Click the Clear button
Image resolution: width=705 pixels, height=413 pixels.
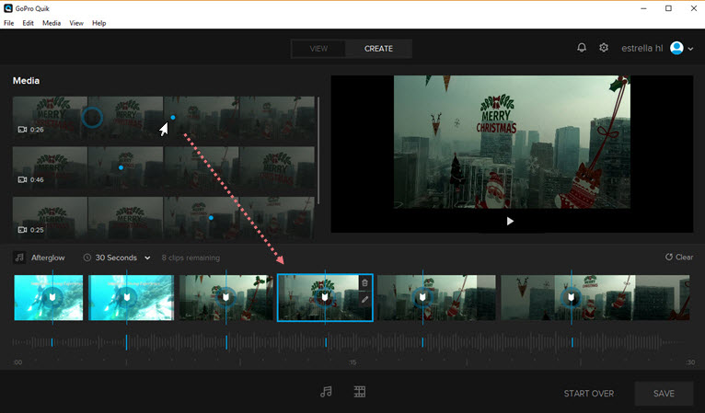pos(679,258)
